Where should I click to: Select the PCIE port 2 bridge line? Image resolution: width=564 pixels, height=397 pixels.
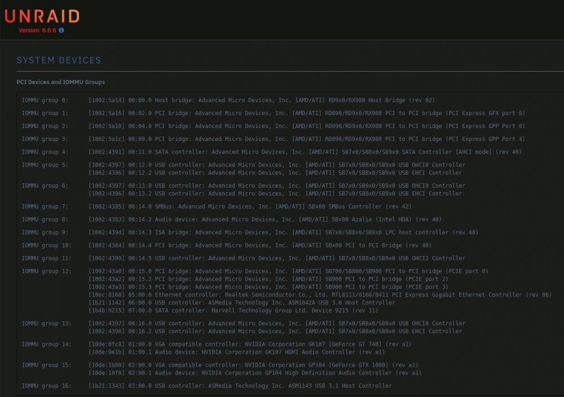(x=268, y=279)
